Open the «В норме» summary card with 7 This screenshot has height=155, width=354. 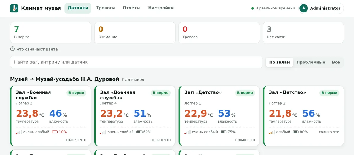(x=51, y=33)
